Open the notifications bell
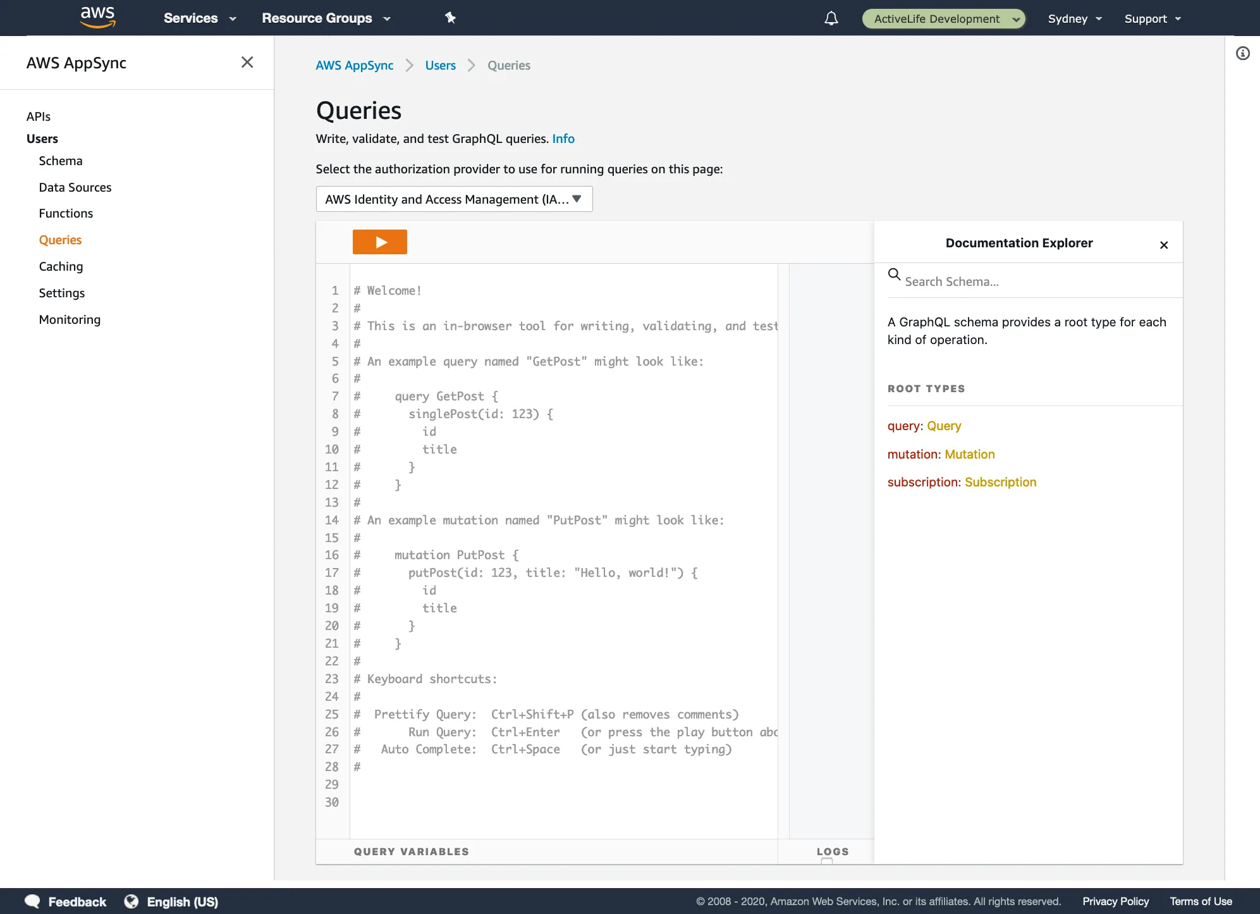This screenshot has height=914, width=1260. [831, 18]
